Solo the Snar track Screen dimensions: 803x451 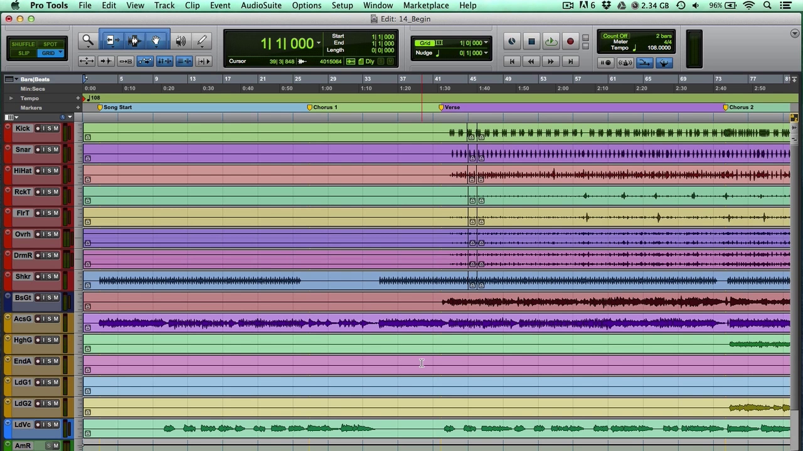pyautogui.click(x=50, y=150)
